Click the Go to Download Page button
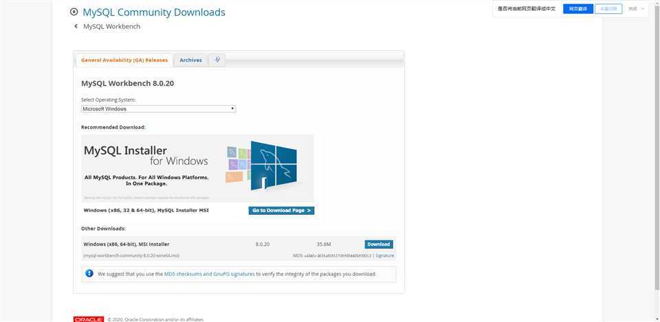Screen dimensions: 660x322 281,211
